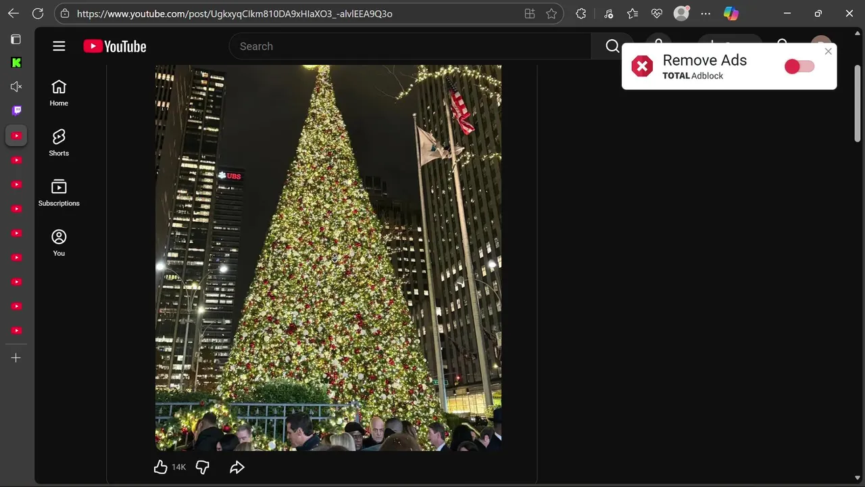
Task: Go back with the browser back arrow
Action: click(x=14, y=14)
